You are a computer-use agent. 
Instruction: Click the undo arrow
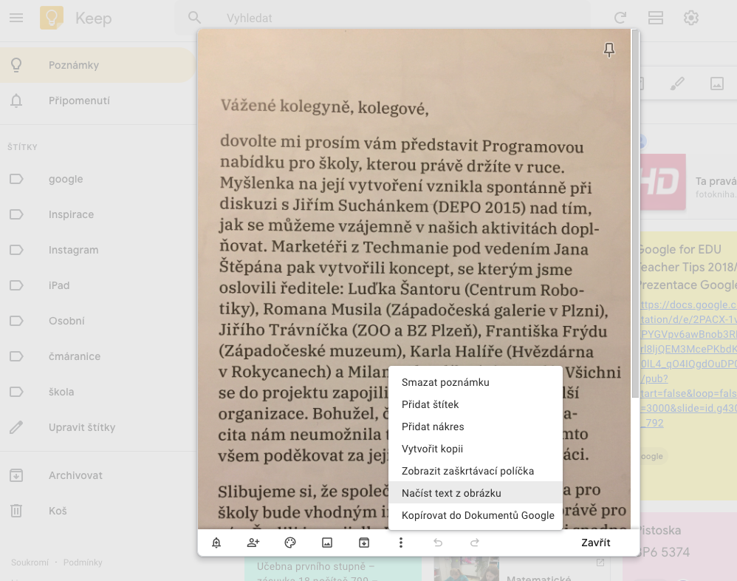438,543
